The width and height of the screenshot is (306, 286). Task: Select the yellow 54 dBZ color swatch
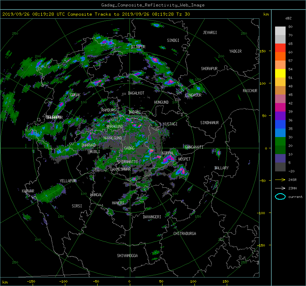[x=280, y=73]
